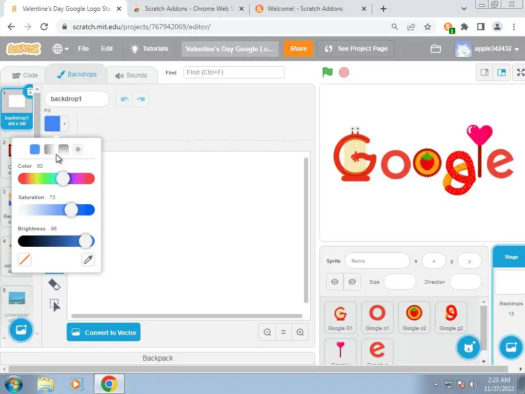The height and width of the screenshot is (394, 525).
Task: Switch to the Code tab
Action: tap(25, 75)
